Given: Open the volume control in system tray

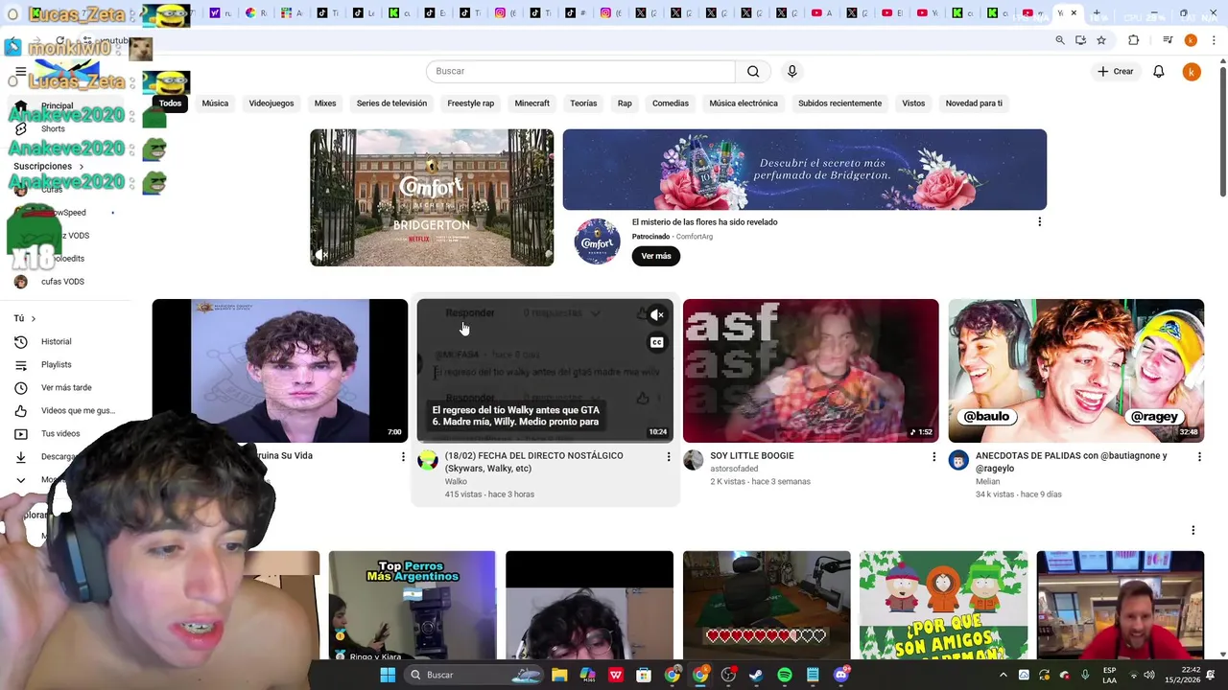Looking at the screenshot, I should [x=1148, y=675].
